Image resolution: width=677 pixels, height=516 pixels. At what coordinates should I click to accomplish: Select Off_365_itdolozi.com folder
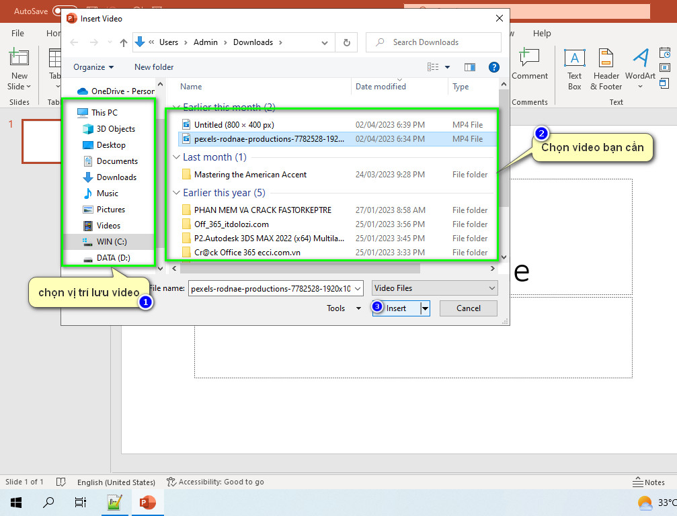231,224
